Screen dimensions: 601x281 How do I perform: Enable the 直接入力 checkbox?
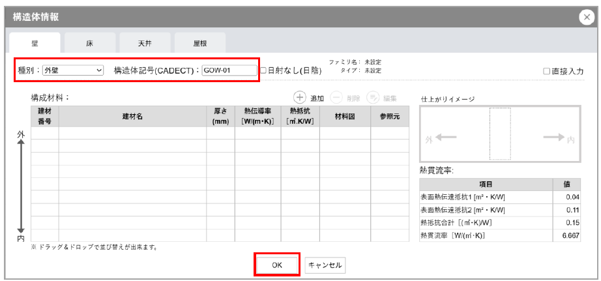pos(546,72)
